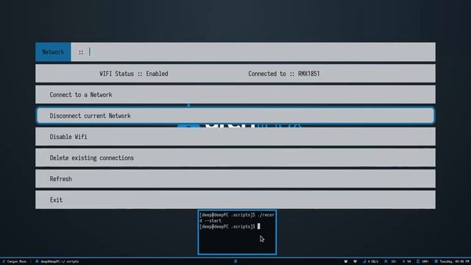Choose Disconnect current Network option
The width and height of the screenshot is (471, 265).
pos(235,116)
